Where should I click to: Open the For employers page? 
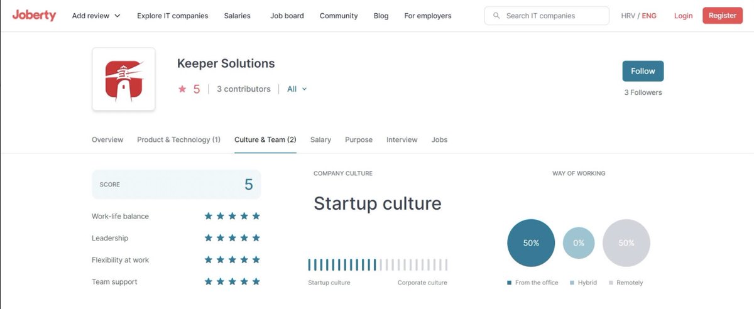point(428,16)
